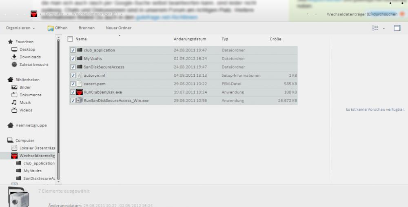Uncheck the club_application folder checkbox
Screen dimensions: 408x207
click(x=73, y=50)
